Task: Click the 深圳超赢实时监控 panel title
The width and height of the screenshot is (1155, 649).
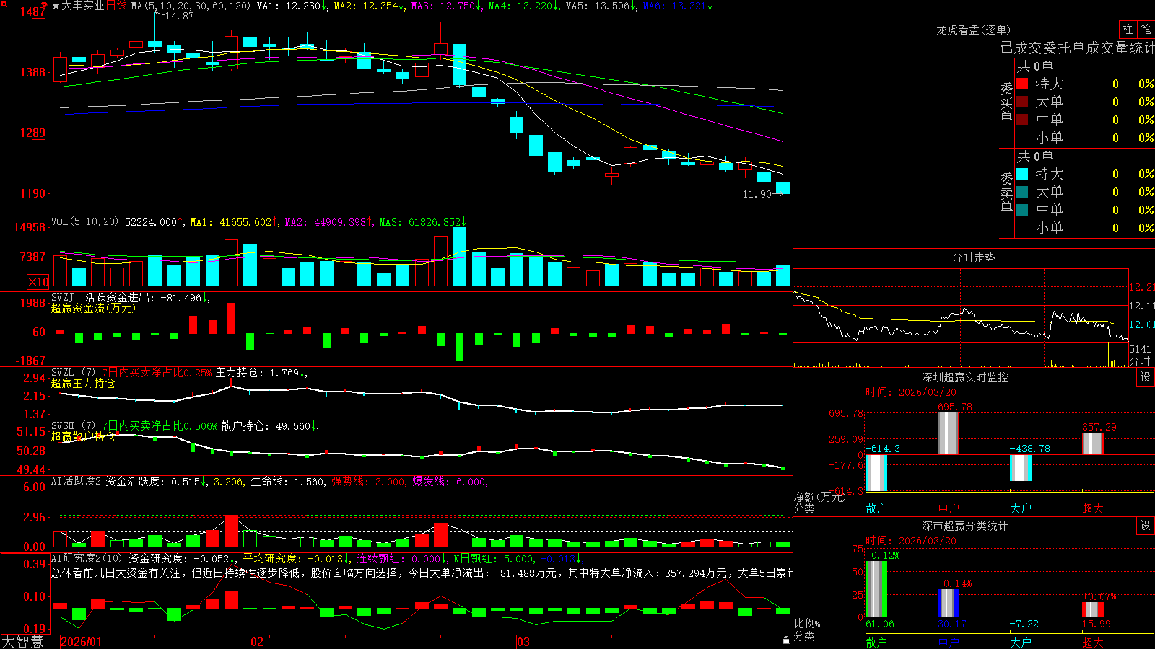Action: coord(965,377)
